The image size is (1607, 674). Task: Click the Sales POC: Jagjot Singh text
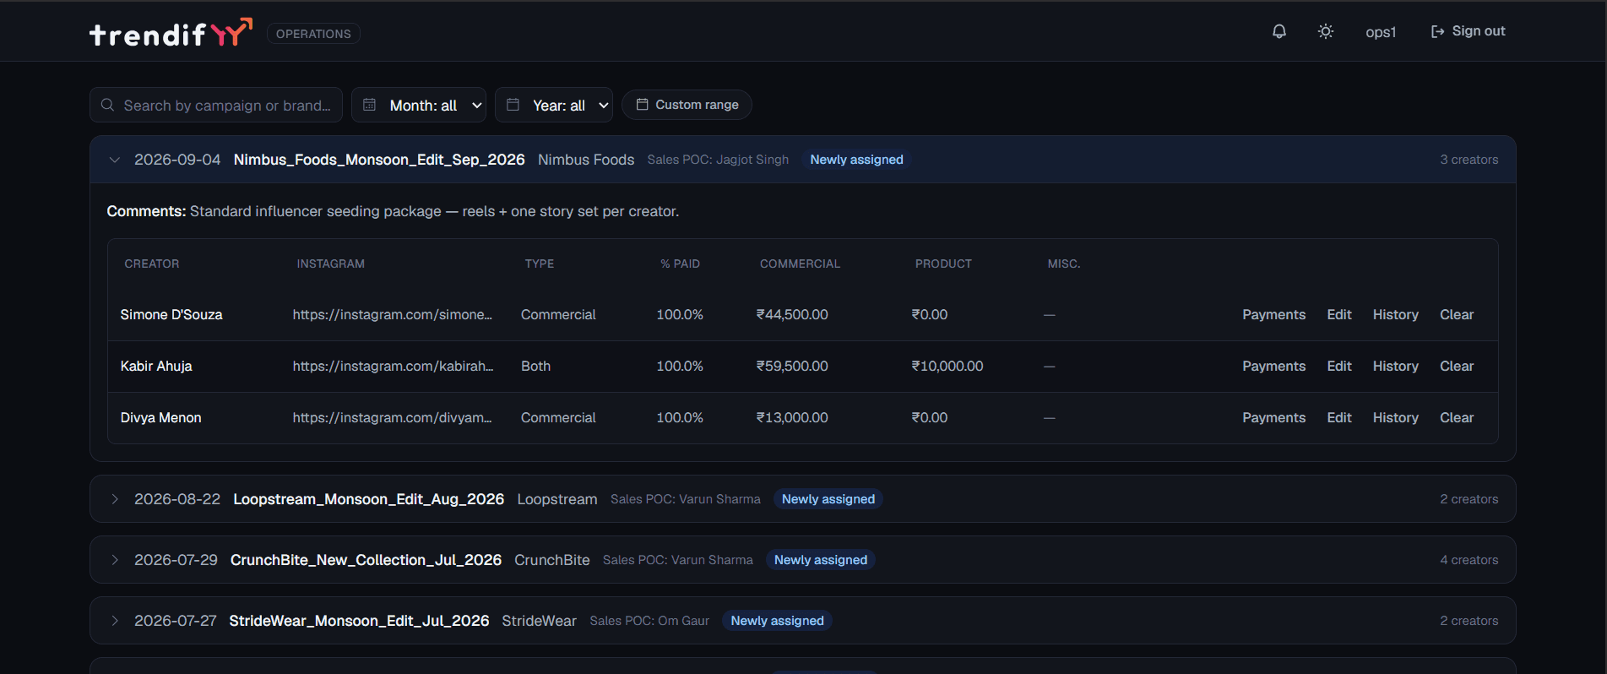718,160
